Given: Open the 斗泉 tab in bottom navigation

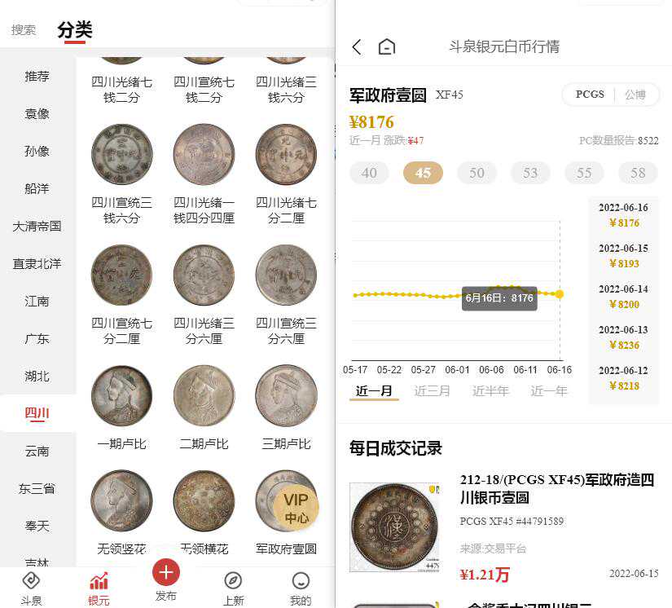Looking at the screenshot, I should click(x=31, y=588).
